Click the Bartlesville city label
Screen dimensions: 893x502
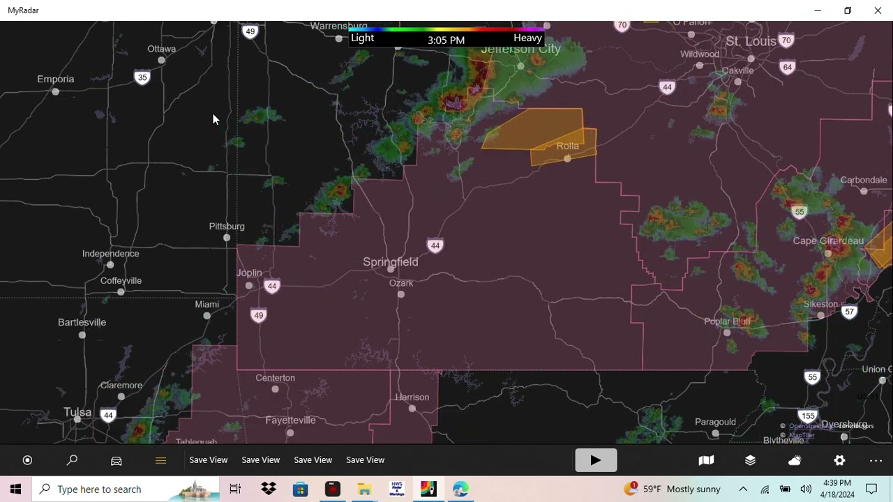(82, 322)
